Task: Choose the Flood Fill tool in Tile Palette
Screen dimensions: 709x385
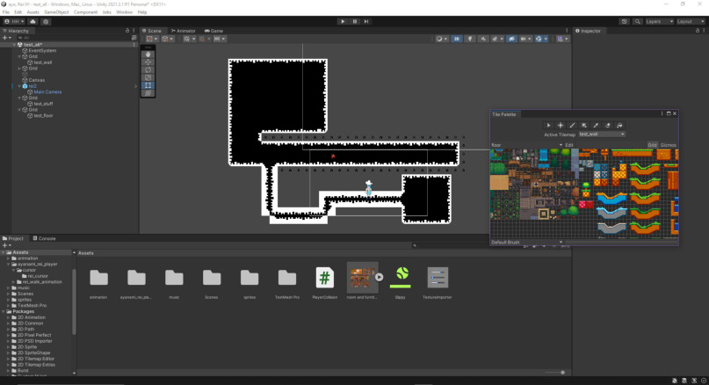Action: click(619, 126)
